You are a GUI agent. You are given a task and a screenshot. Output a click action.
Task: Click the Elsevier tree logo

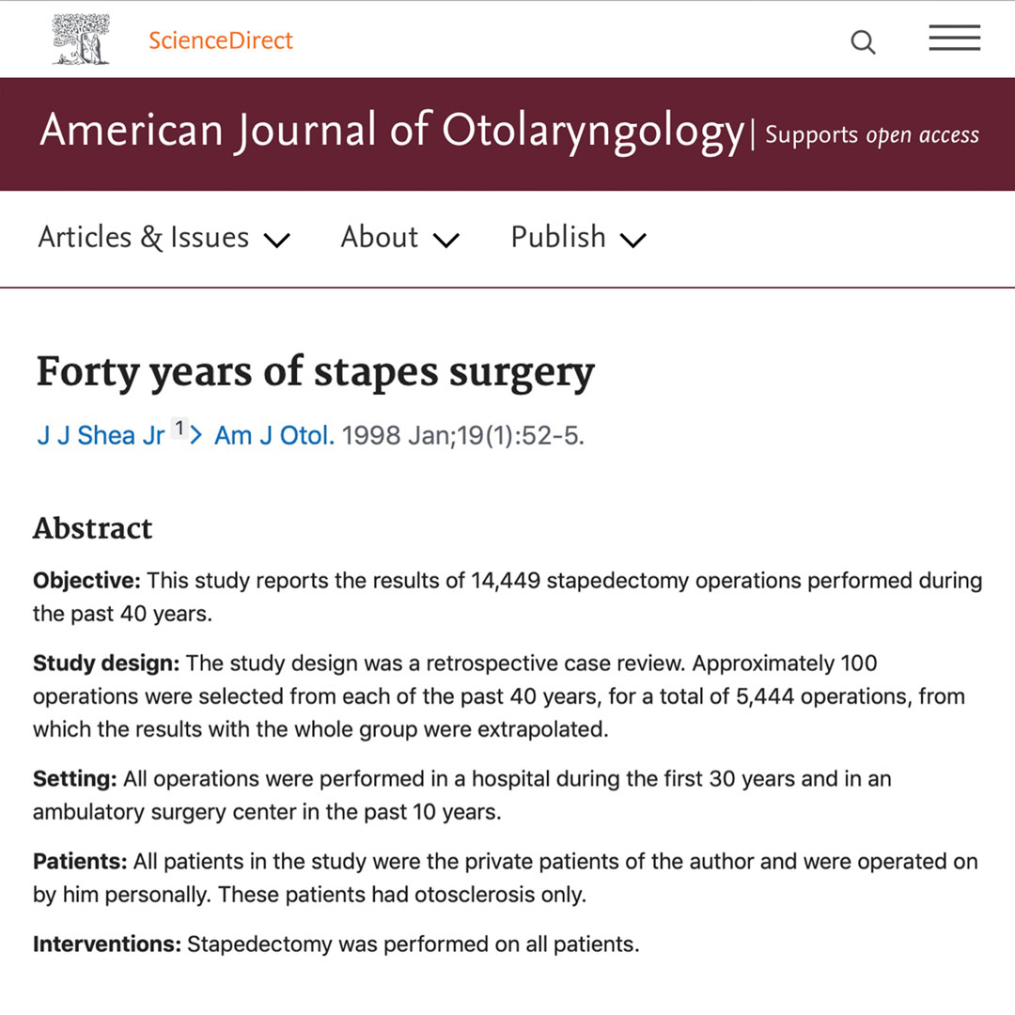point(81,39)
